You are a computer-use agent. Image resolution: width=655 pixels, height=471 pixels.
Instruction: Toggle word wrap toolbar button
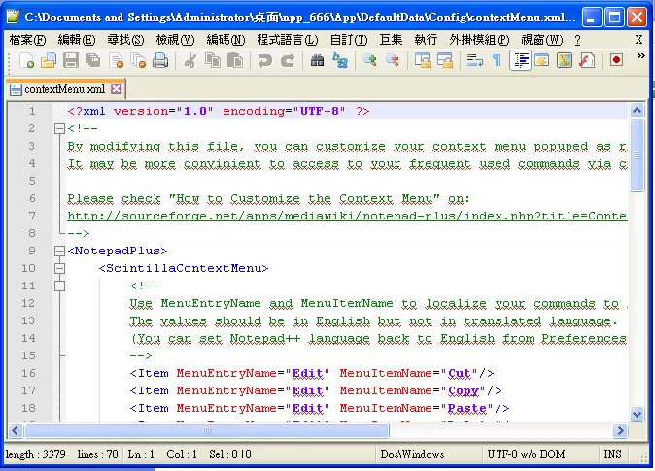(x=475, y=60)
